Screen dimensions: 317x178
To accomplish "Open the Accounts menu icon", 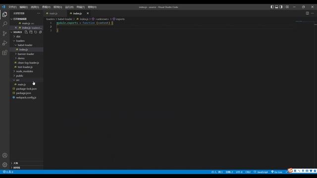I will tap(4, 155).
